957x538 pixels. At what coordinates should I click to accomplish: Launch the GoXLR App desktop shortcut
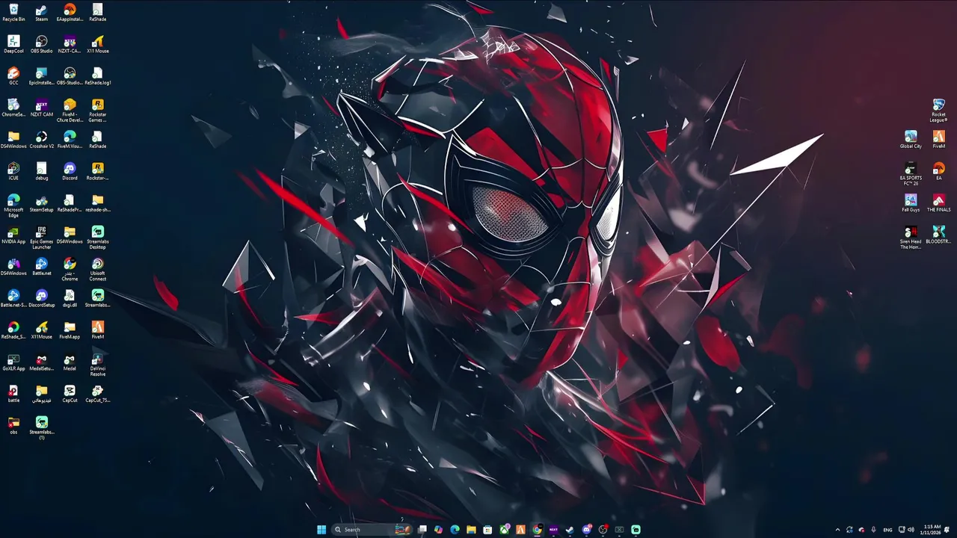[x=13, y=362]
